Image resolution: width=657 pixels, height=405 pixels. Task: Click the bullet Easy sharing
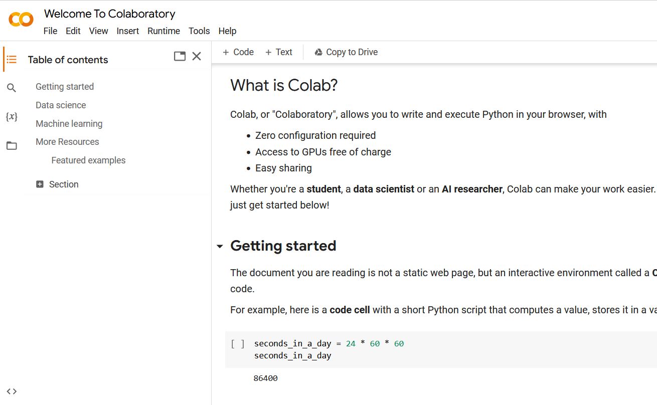(x=283, y=168)
